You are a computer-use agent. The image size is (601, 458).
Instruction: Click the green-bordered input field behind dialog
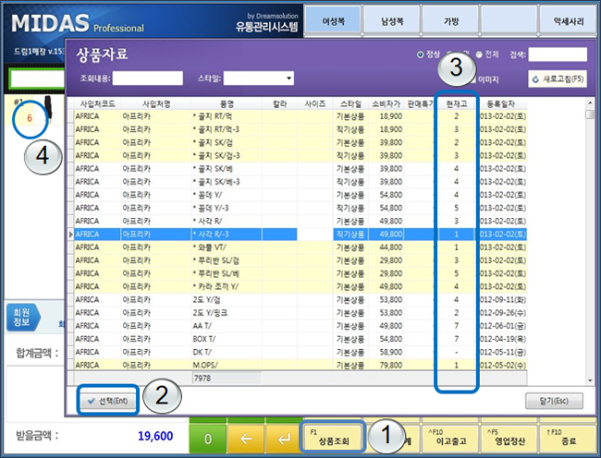(38, 78)
